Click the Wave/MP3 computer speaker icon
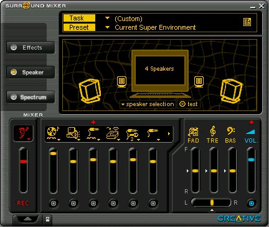This screenshot has height=227, width=269. point(73,133)
